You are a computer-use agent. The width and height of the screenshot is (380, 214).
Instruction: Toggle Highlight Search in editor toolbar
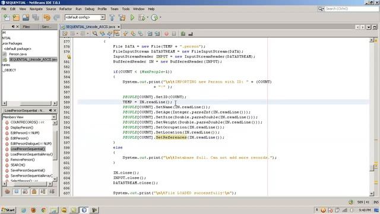click(117, 34)
